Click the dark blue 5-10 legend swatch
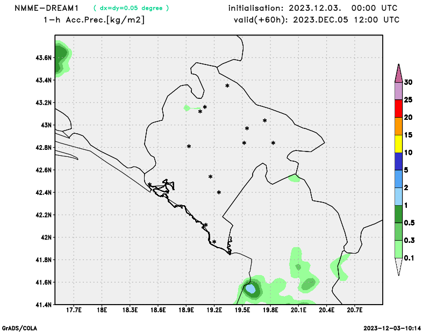The image size is (430, 332). [398, 161]
